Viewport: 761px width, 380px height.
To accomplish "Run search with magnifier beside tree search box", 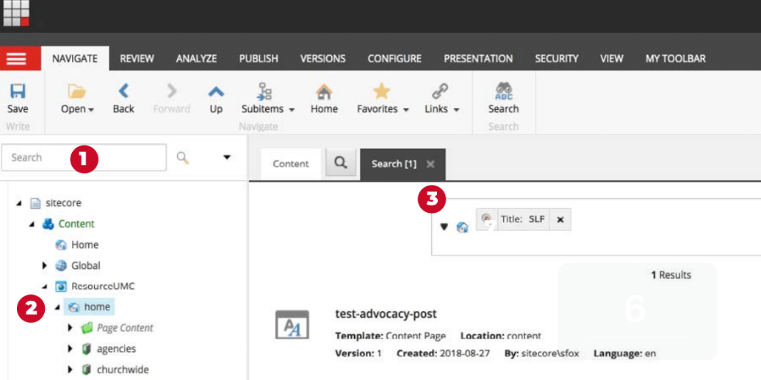I will tap(183, 157).
